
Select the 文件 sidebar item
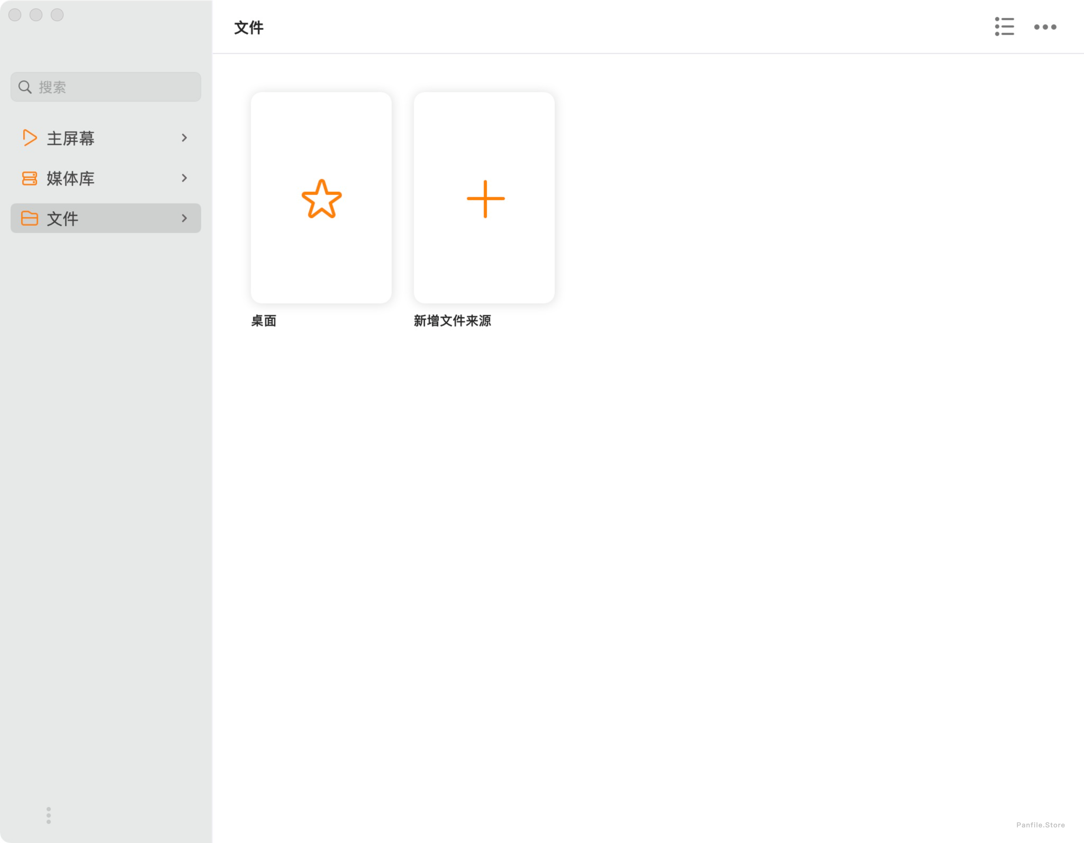(106, 218)
